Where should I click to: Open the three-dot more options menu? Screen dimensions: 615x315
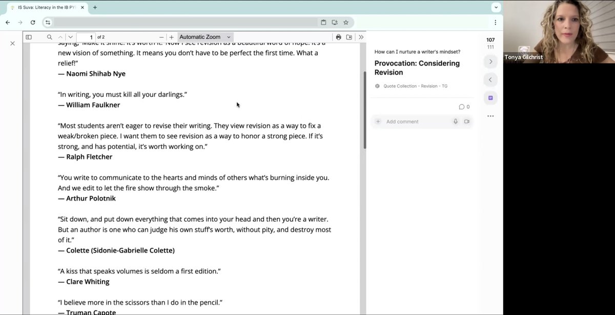pos(490,116)
